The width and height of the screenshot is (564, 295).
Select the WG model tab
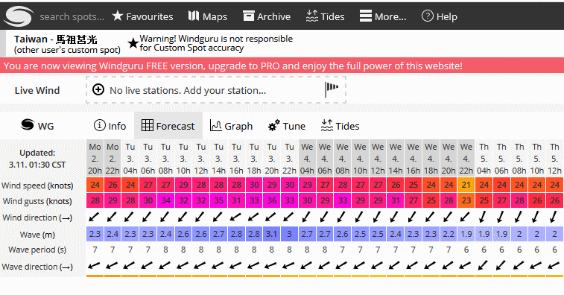pos(37,126)
